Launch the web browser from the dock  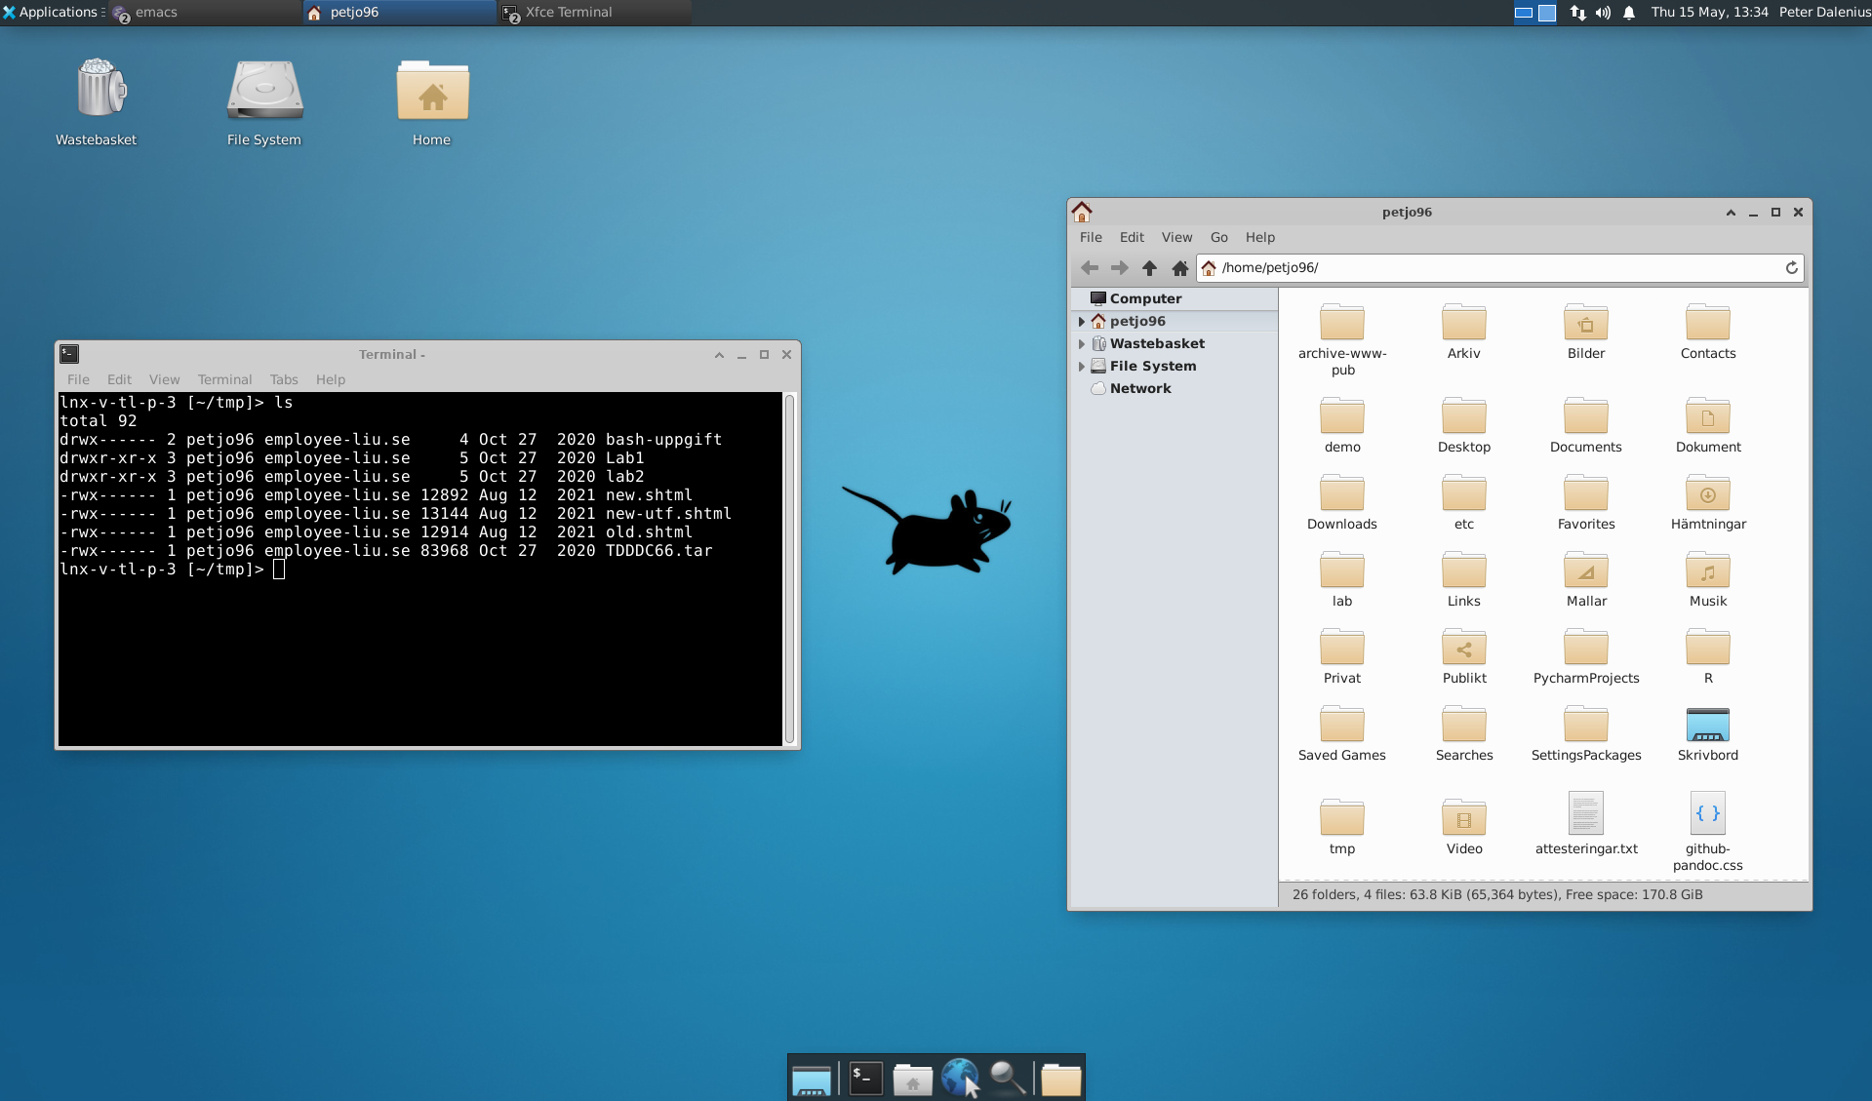click(x=959, y=1079)
